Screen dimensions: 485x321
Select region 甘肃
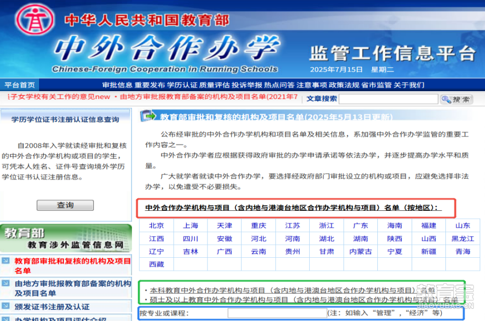tap(327, 251)
